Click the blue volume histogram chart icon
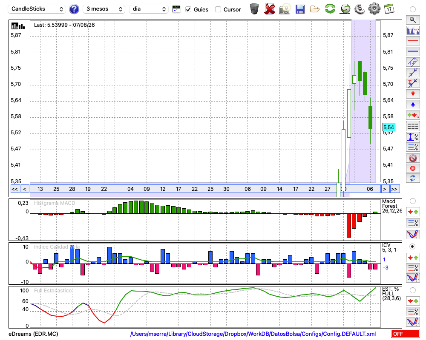This screenshot has height=340, width=426. [413, 30]
